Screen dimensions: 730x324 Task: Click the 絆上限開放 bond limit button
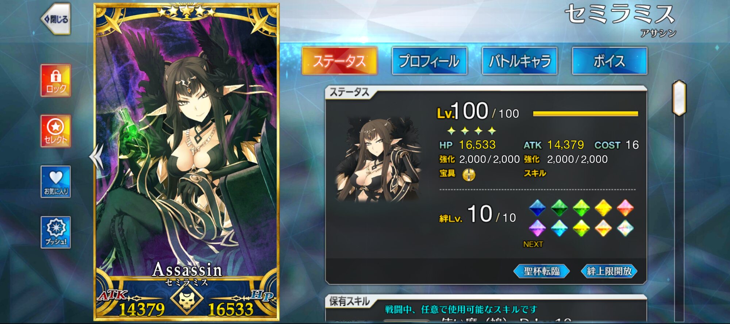609,271
